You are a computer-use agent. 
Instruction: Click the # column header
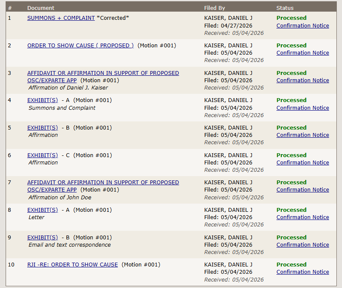[10, 8]
